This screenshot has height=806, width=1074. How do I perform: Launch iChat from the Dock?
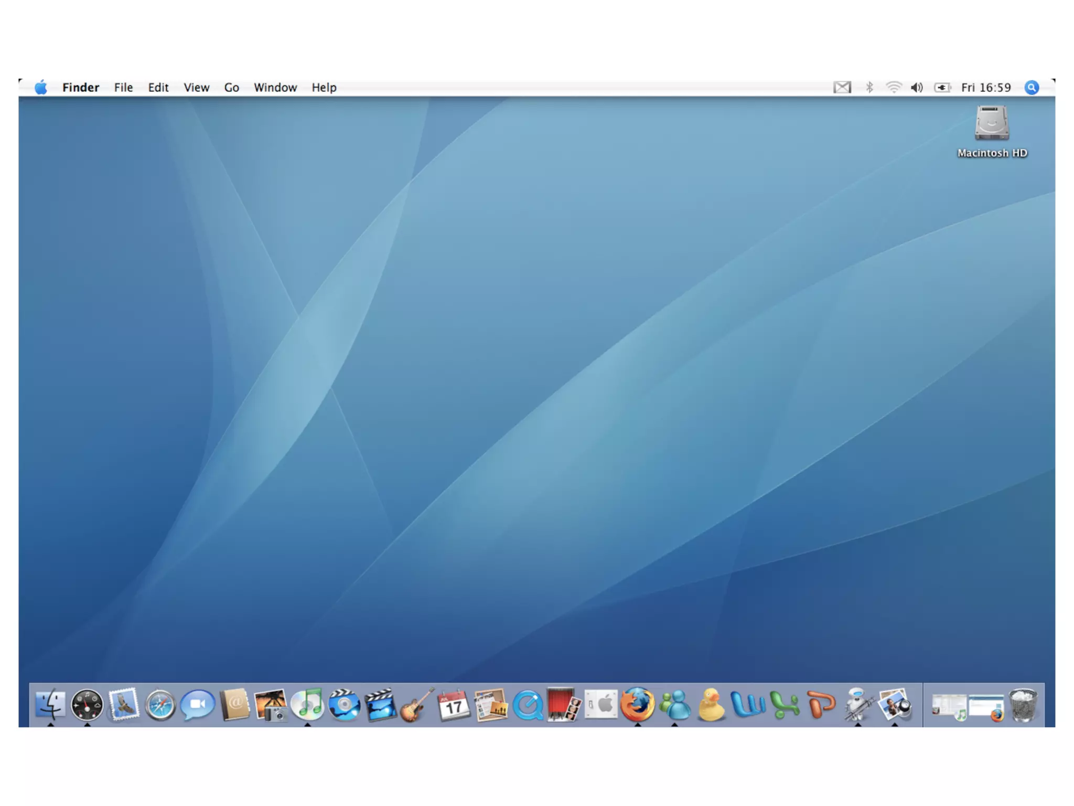pos(197,705)
